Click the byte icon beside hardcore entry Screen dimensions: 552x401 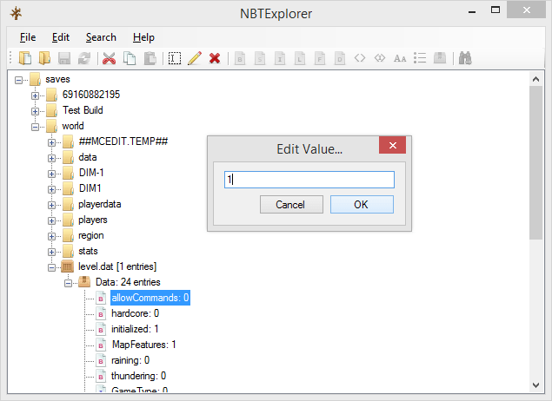pos(101,313)
